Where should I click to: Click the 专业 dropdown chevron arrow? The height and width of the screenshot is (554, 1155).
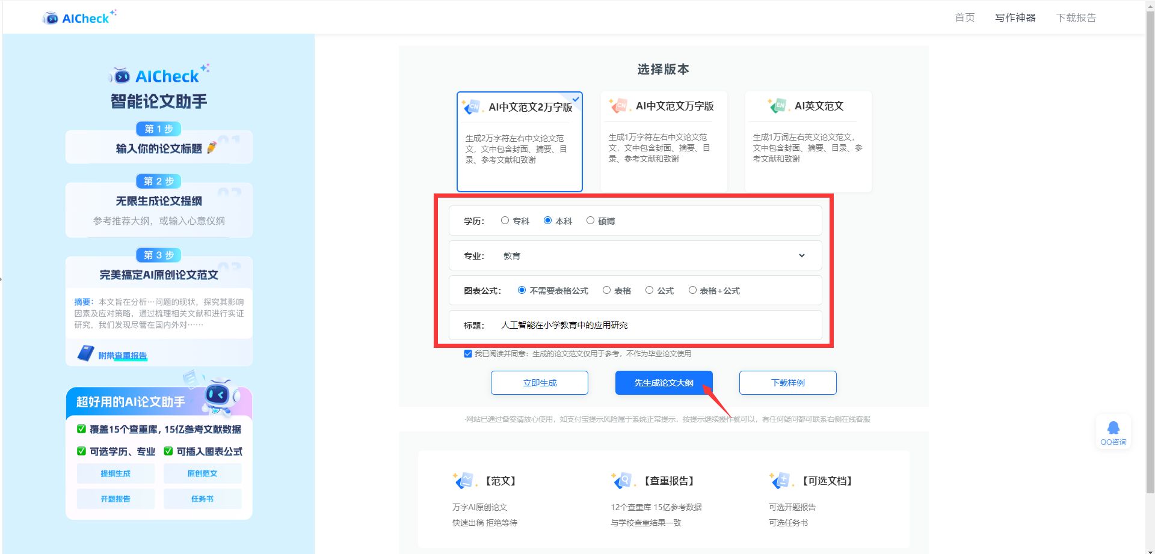tap(801, 255)
